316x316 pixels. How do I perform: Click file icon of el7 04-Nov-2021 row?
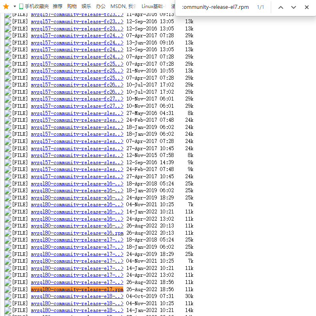8,261
